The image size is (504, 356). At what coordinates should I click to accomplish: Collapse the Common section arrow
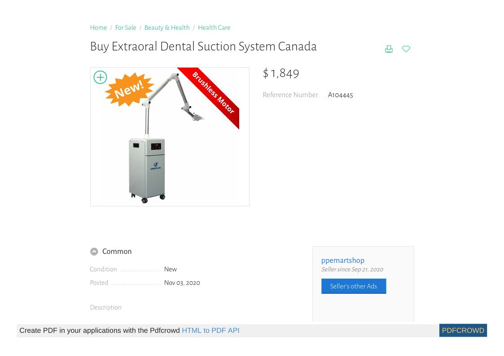94,252
